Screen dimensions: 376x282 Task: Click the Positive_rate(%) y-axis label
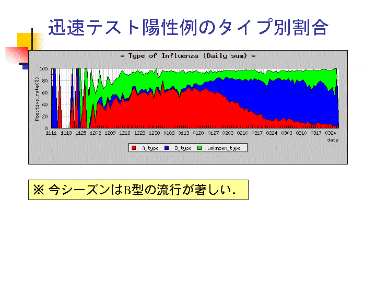(37, 98)
